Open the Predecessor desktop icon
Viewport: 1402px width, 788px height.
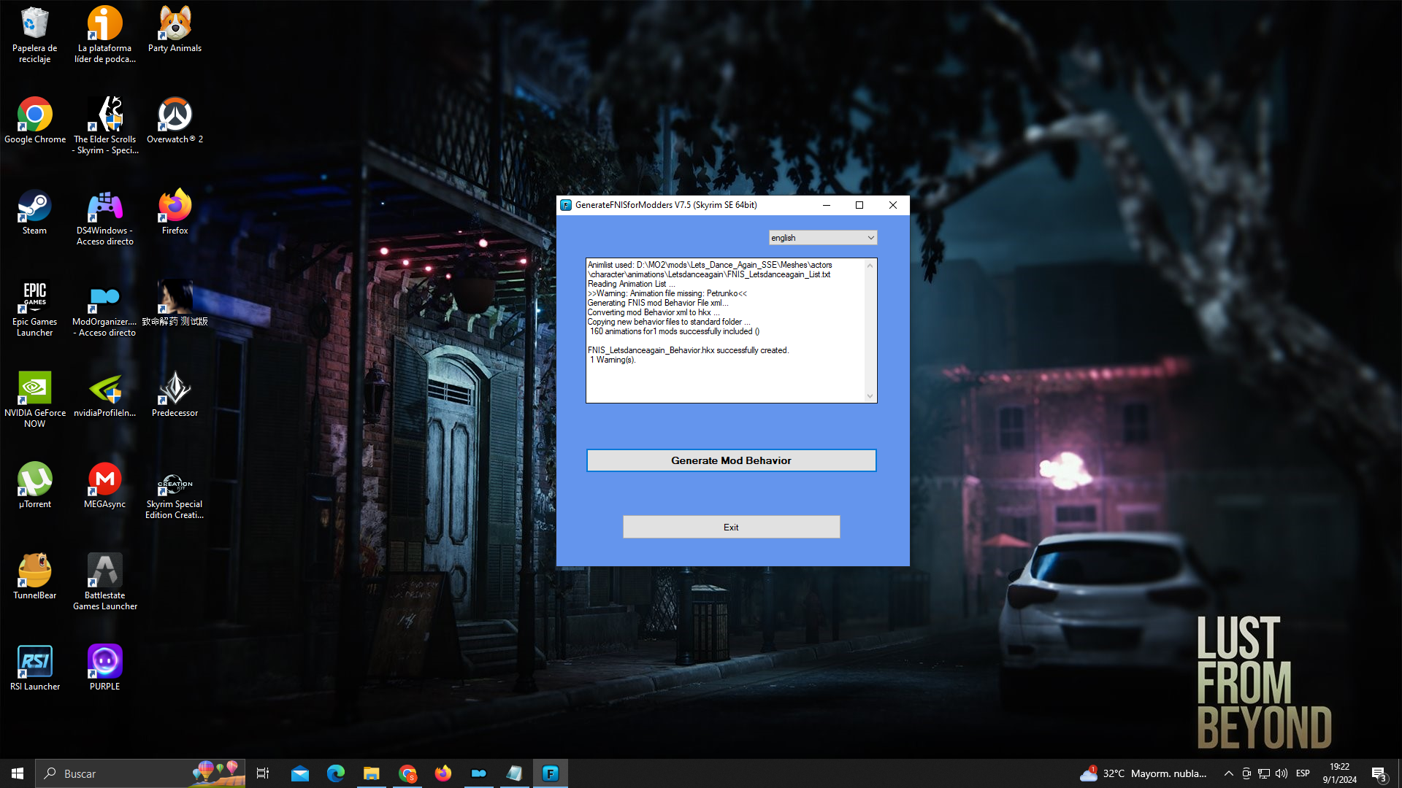175,394
